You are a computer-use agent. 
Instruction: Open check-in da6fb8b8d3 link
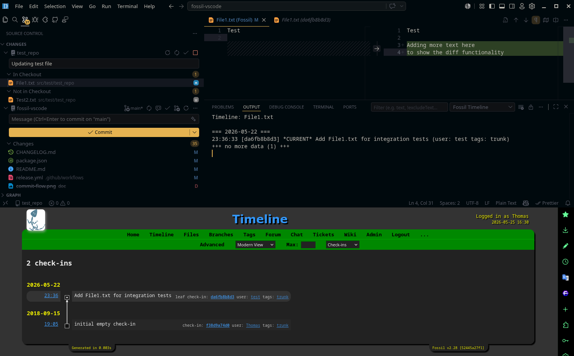[222, 297]
